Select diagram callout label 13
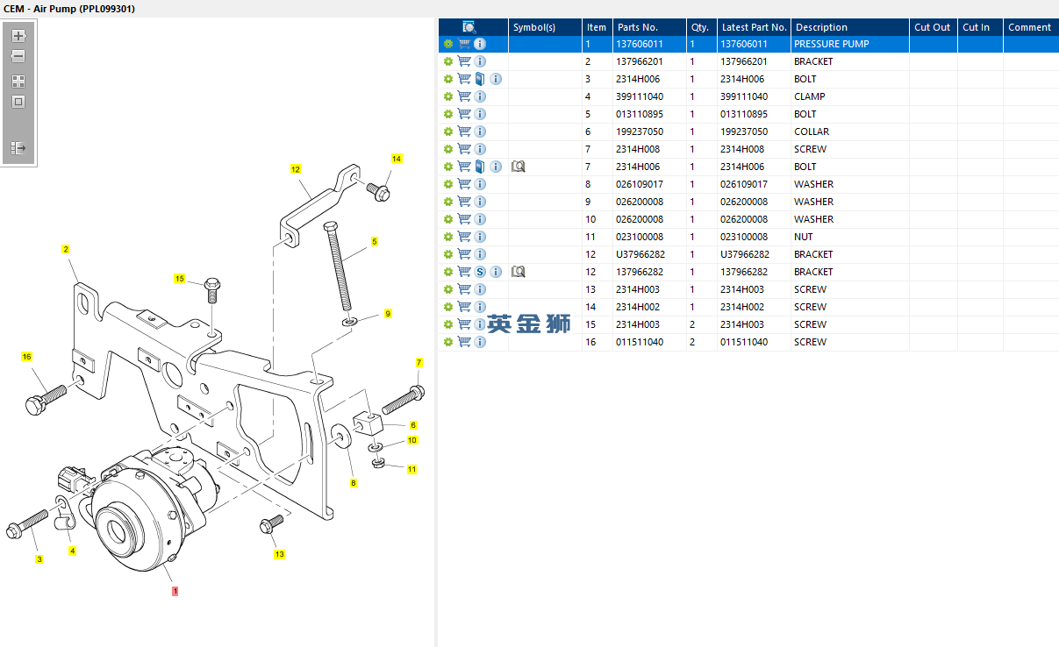The width and height of the screenshot is (1059, 647). 279,554
